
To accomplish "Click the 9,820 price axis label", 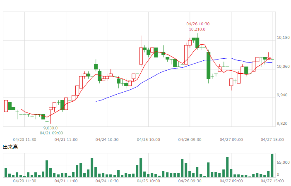I will pos(282,124).
